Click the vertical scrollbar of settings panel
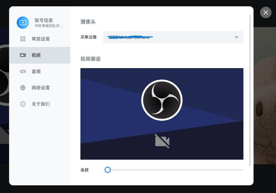The height and width of the screenshot is (193, 276). pyautogui.click(x=250, y=90)
